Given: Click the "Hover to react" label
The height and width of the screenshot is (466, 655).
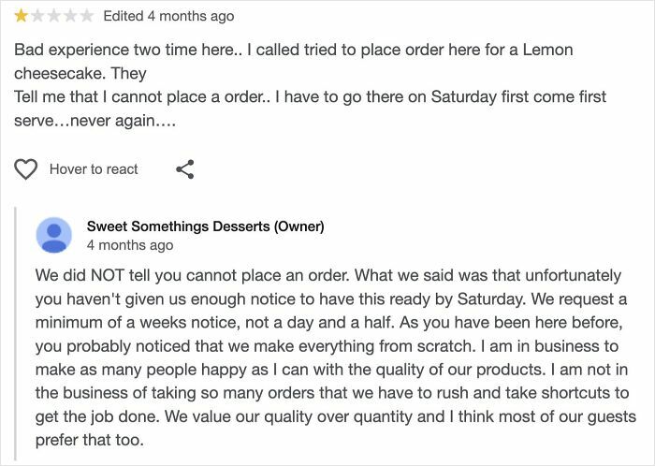Looking at the screenshot, I should [94, 169].
